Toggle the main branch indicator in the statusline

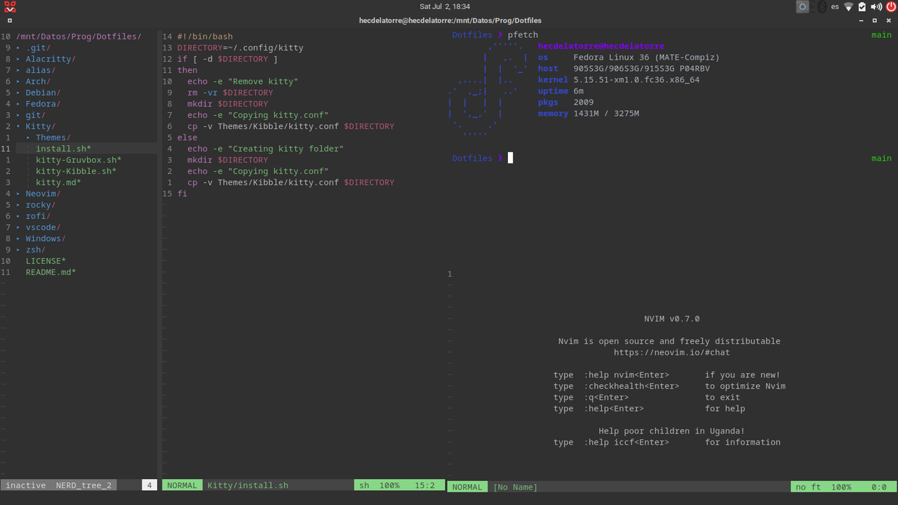[881, 34]
